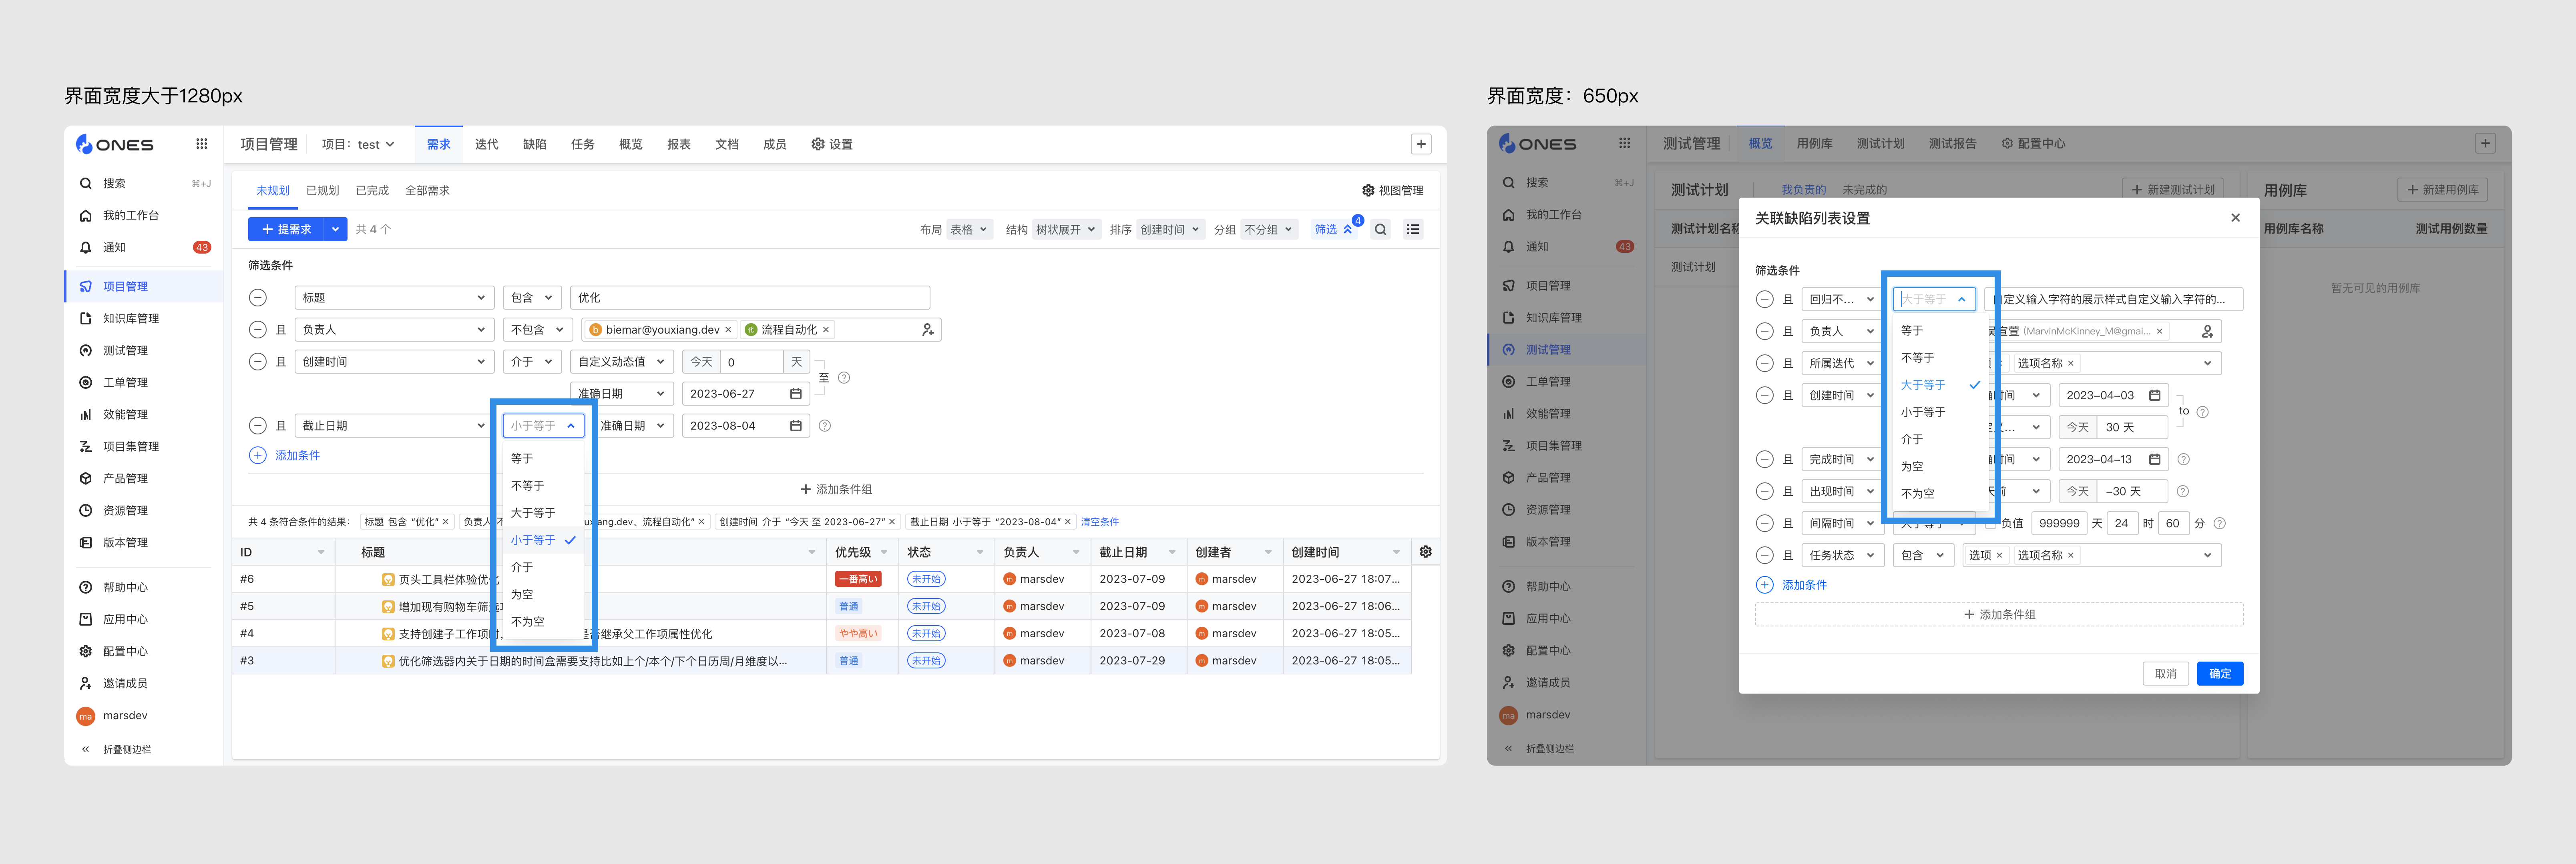
Task: Open 项目 test project selector
Action: (358, 145)
